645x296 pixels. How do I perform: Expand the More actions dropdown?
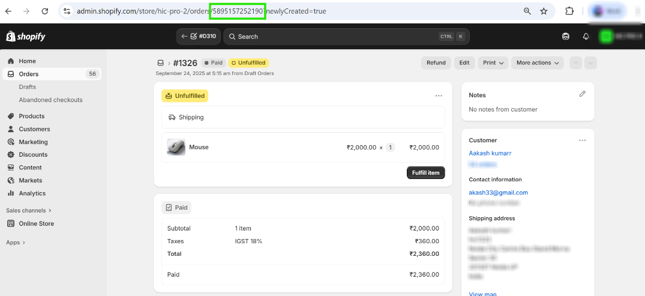click(x=538, y=62)
